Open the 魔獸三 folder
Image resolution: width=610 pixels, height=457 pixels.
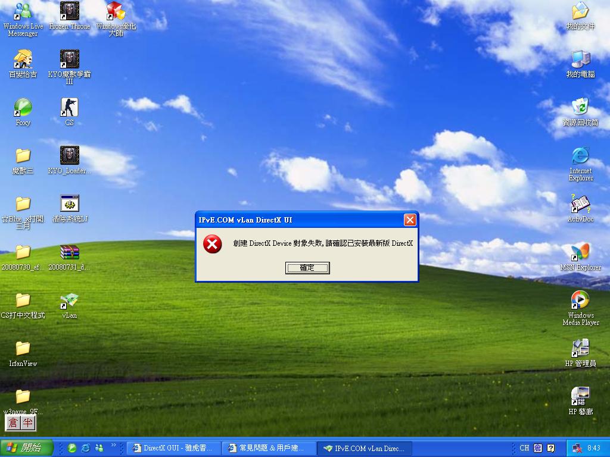23,160
